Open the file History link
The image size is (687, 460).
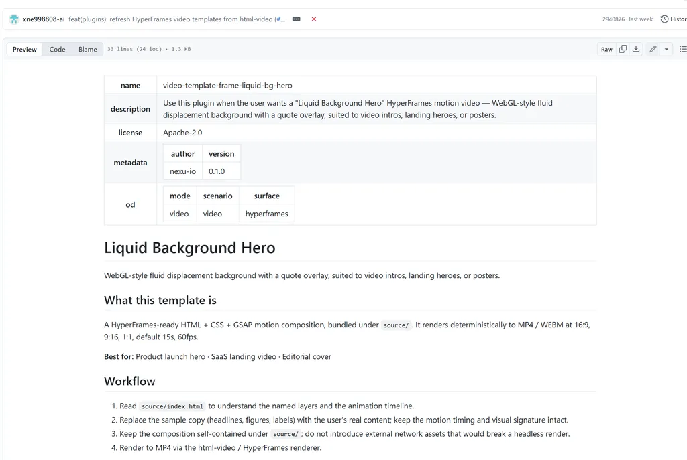(674, 19)
